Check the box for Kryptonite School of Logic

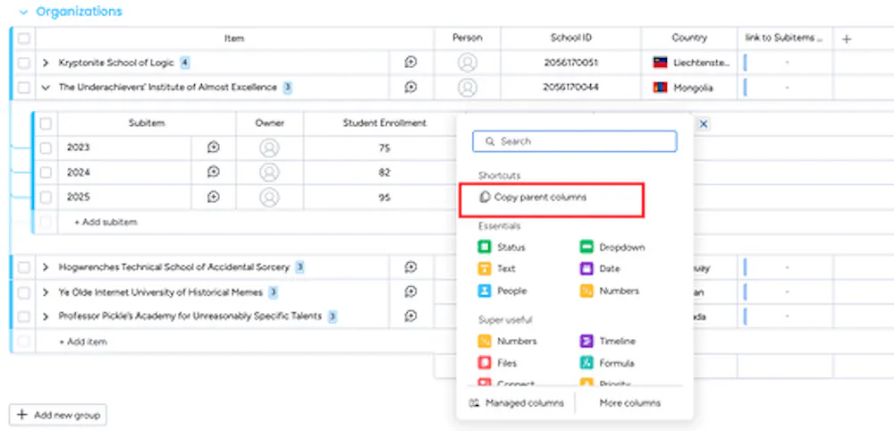[x=23, y=63]
